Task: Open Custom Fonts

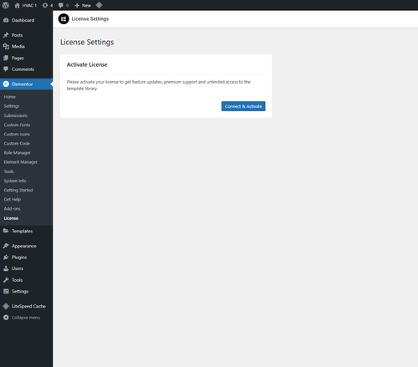Action: pyautogui.click(x=17, y=125)
